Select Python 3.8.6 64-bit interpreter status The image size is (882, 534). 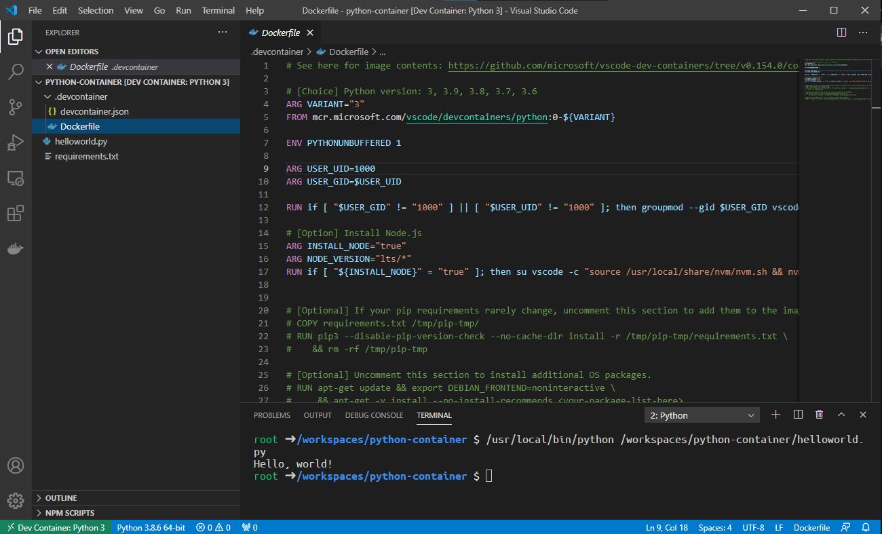(151, 527)
